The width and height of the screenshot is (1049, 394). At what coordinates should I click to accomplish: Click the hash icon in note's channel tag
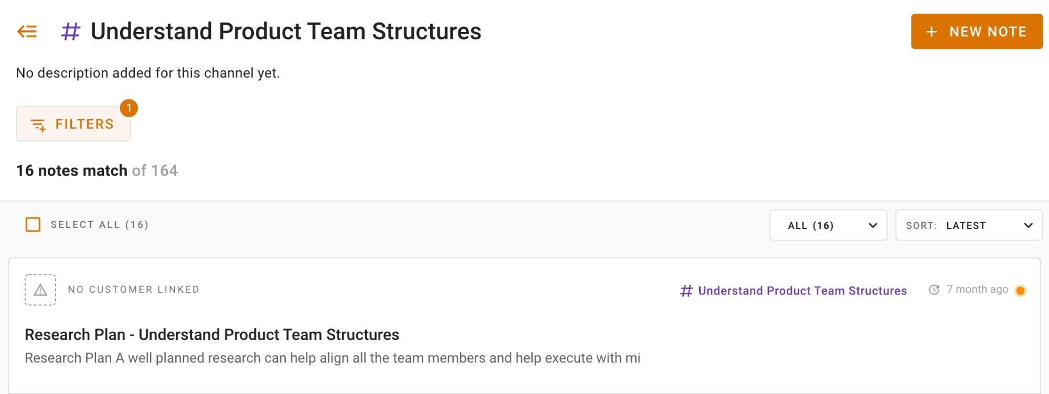686,291
